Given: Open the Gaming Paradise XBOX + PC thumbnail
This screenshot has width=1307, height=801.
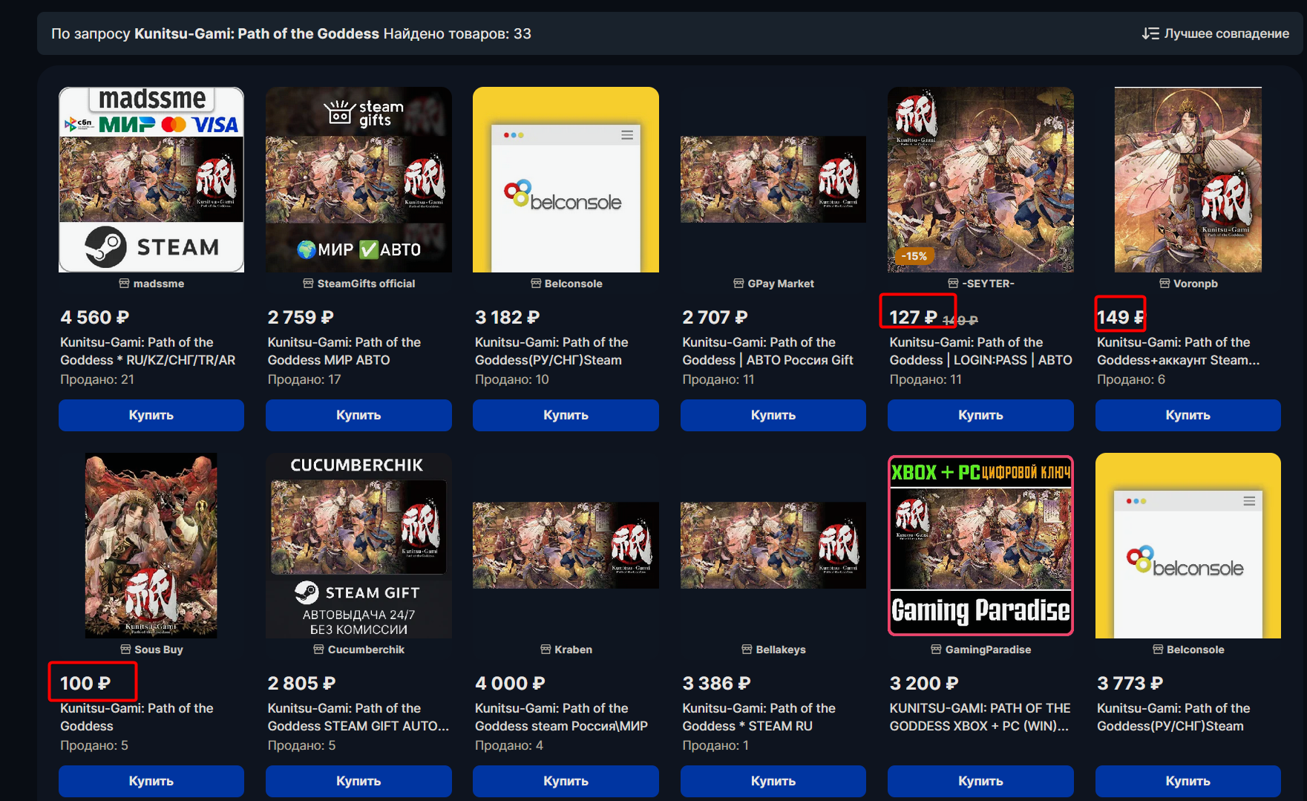Looking at the screenshot, I should [x=980, y=546].
